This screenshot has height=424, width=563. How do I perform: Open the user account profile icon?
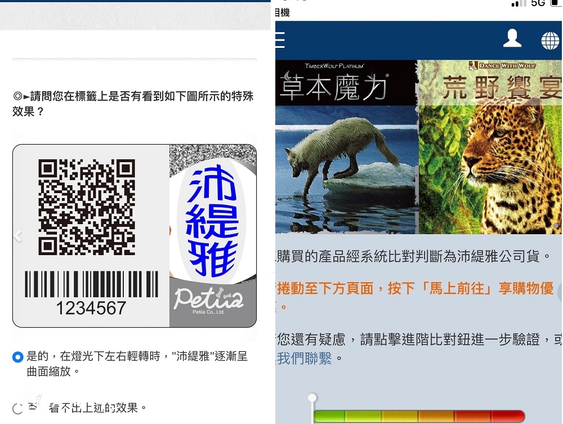click(512, 38)
